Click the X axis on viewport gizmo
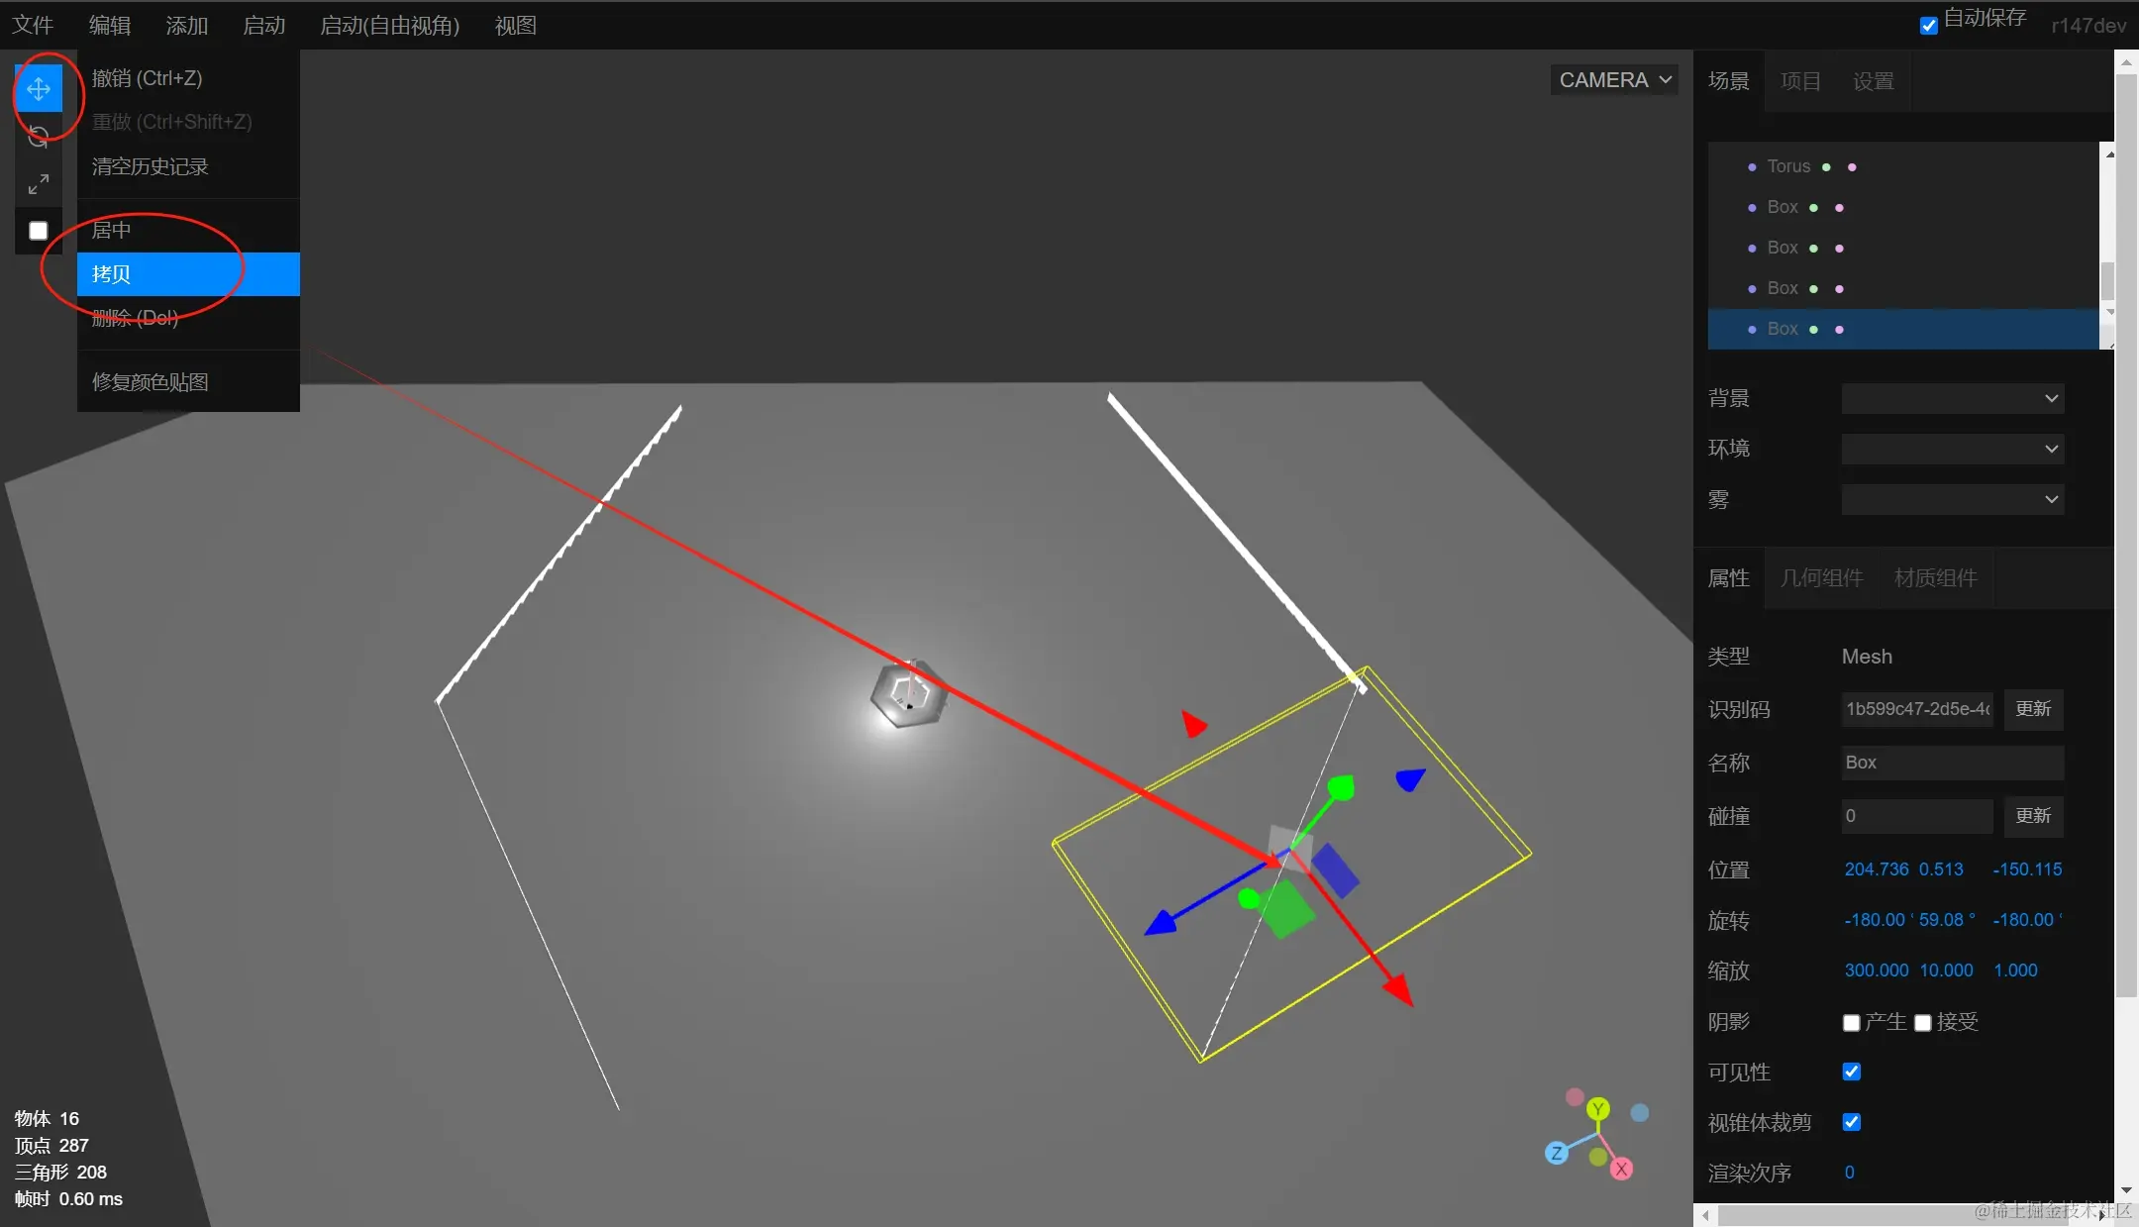The image size is (2139, 1227). pyautogui.click(x=1621, y=1170)
